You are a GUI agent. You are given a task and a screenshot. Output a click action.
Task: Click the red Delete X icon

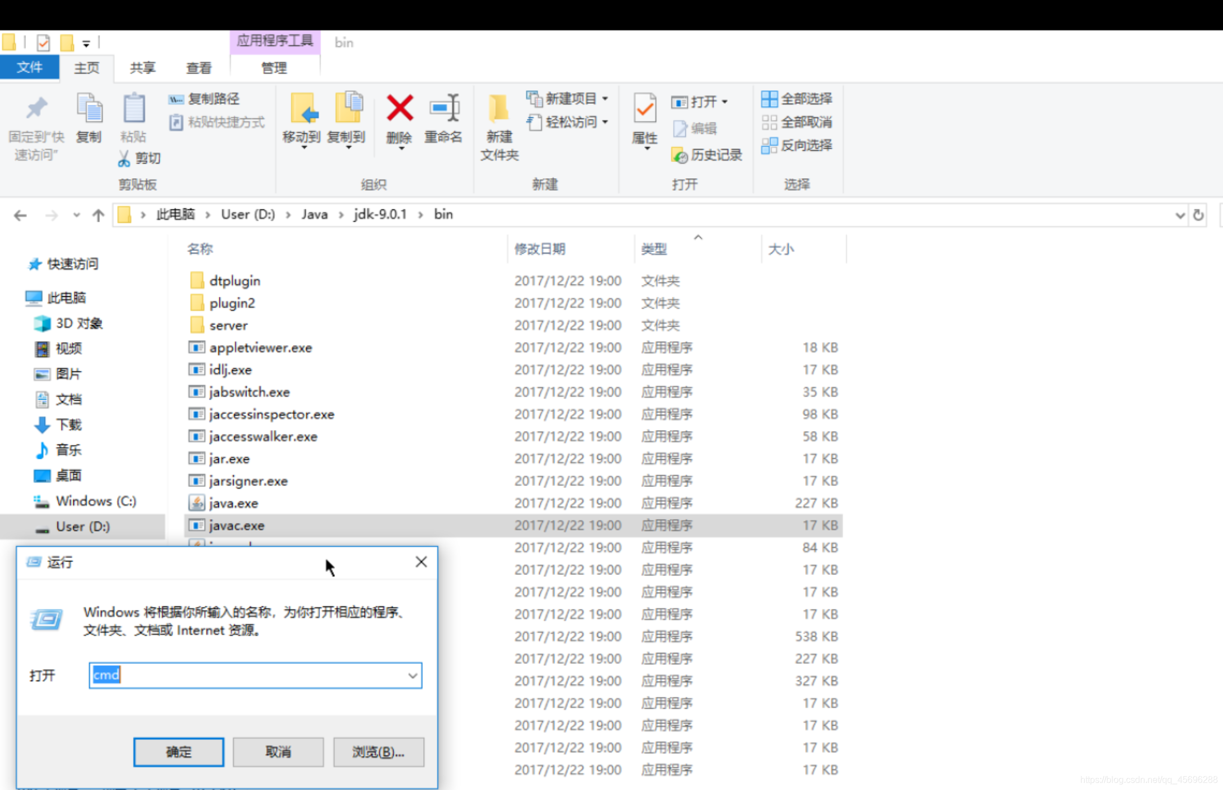[399, 108]
